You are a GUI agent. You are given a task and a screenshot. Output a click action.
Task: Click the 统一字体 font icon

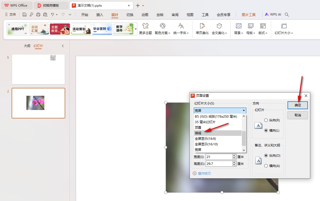(x=181, y=26)
